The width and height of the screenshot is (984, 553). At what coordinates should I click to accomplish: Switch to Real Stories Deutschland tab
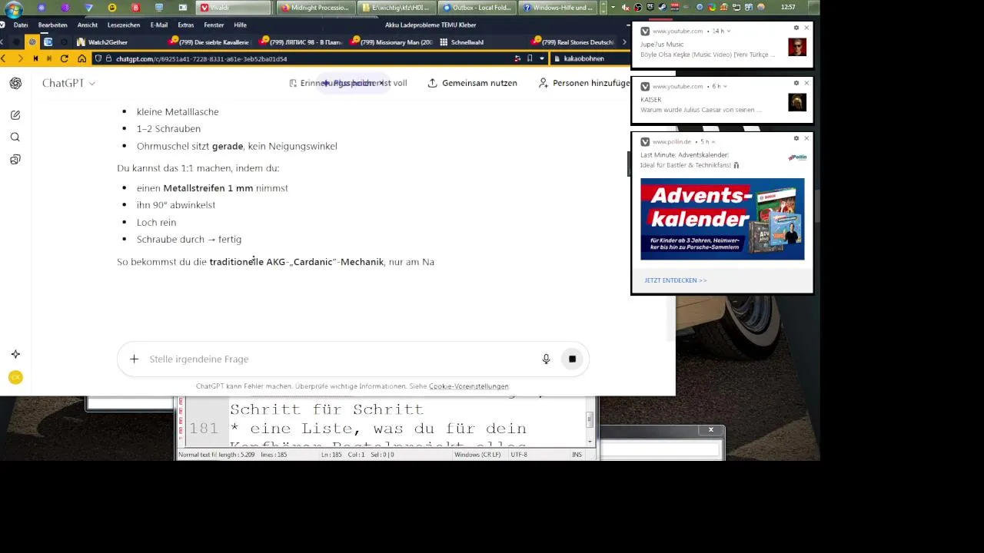click(573, 42)
